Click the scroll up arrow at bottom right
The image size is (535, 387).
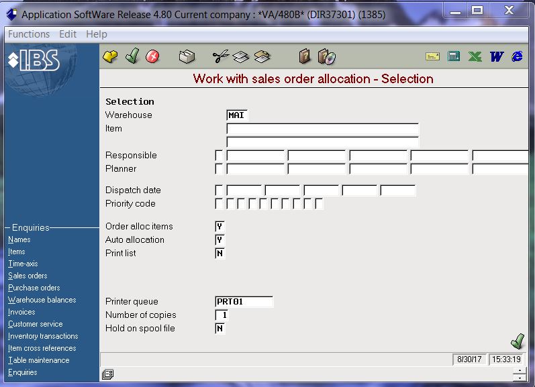point(520,371)
